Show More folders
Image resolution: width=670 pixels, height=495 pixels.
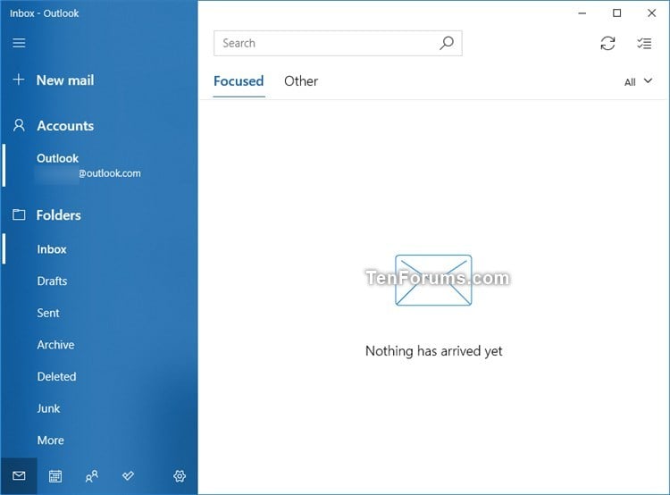(x=50, y=440)
